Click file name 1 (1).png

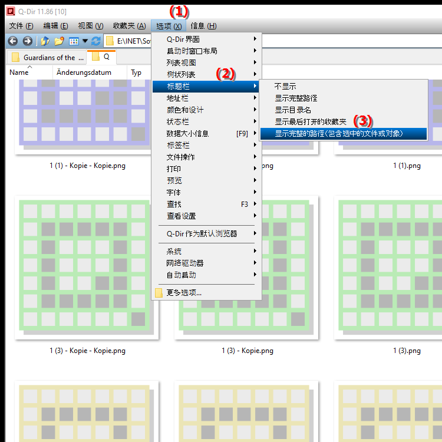[x=407, y=166]
